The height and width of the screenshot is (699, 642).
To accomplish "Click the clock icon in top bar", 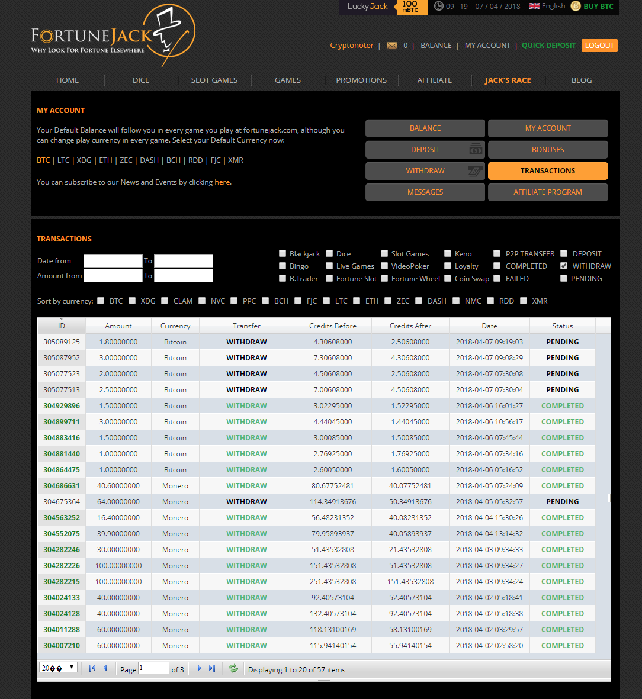I will point(438,7).
